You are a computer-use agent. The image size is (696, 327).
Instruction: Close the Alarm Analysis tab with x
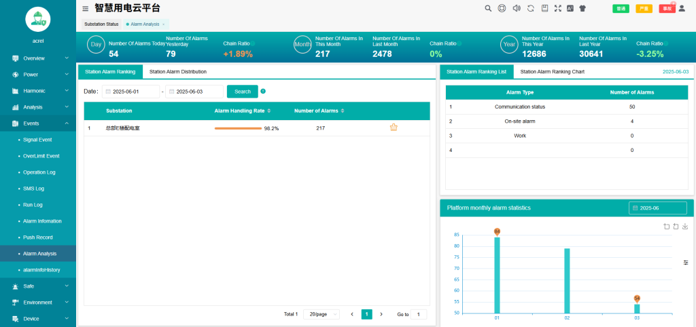click(163, 24)
